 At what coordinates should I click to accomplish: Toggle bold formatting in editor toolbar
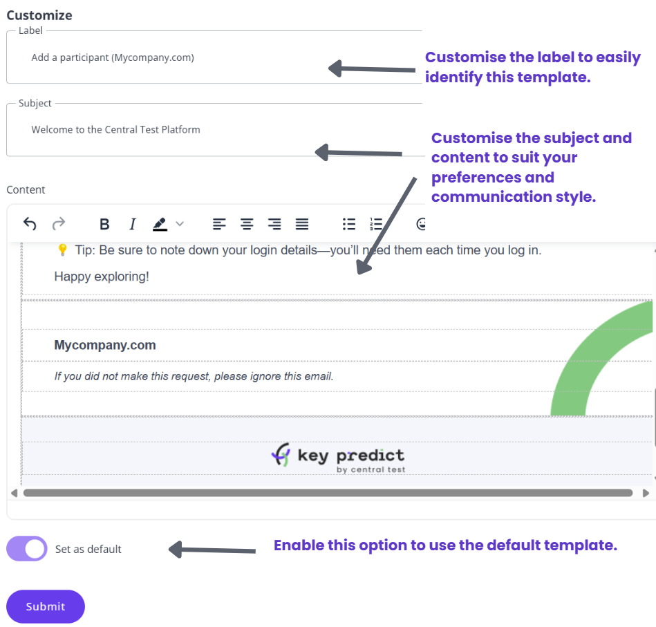click(104, 224)
